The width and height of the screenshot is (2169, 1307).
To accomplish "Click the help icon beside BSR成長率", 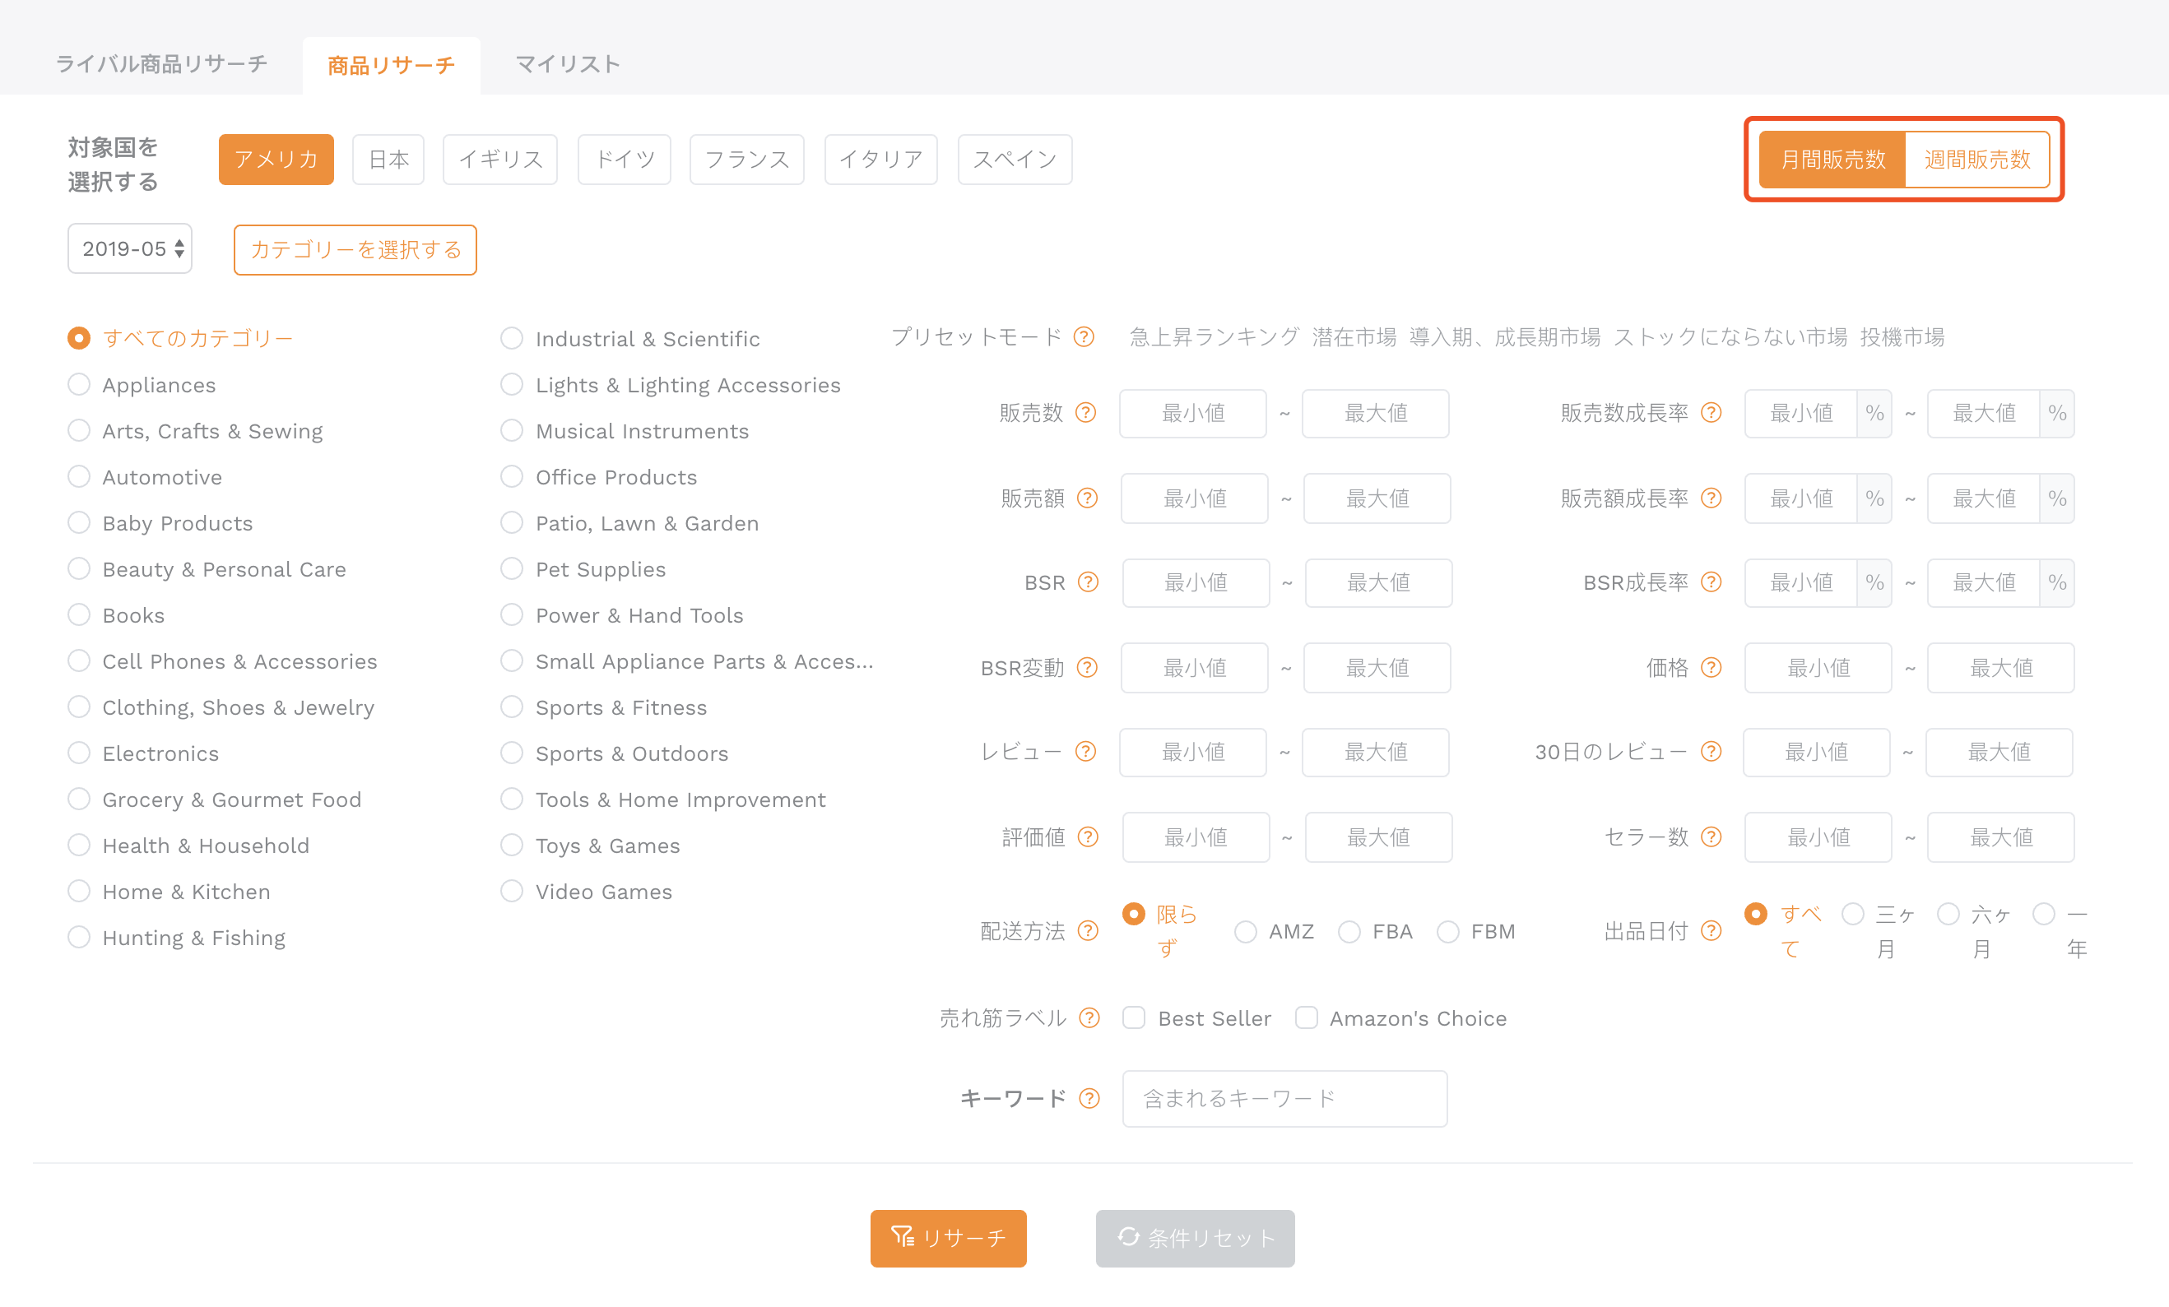I will (x=1712, y=582).
